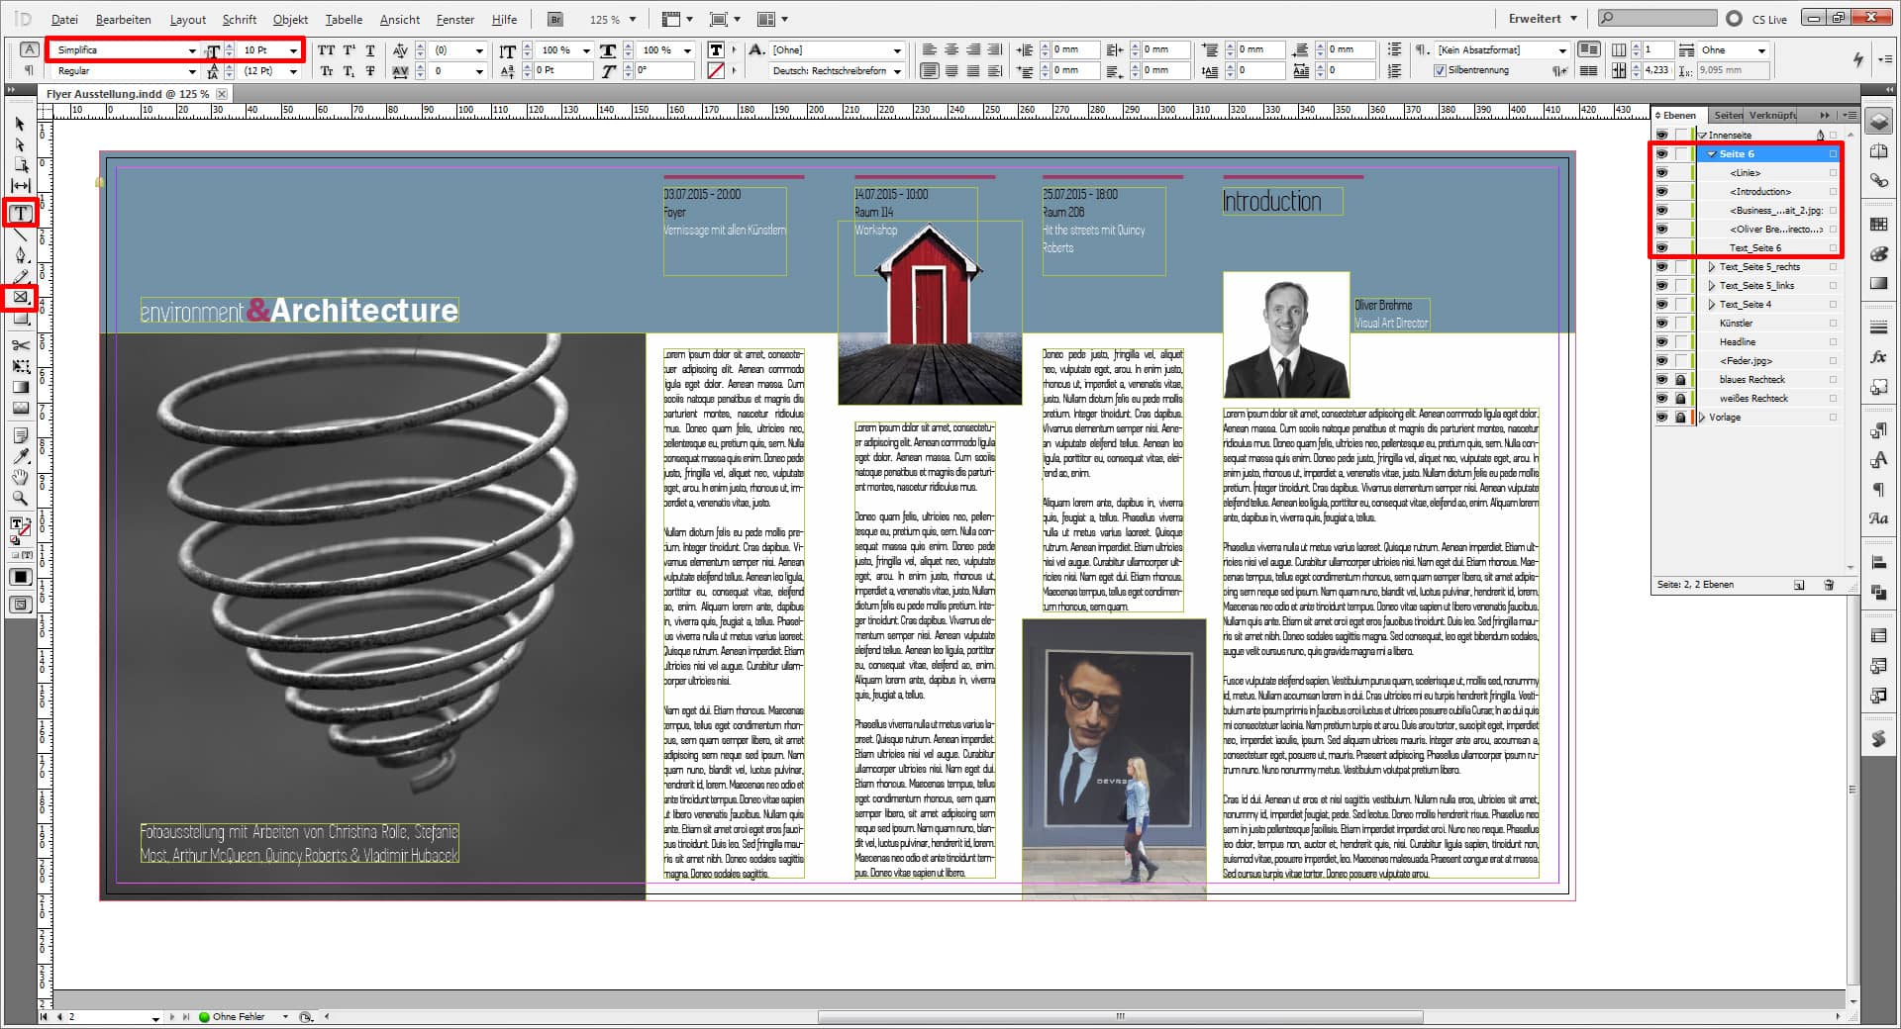Expand the Text_Seite 4 group

(x=1711, y=305)
